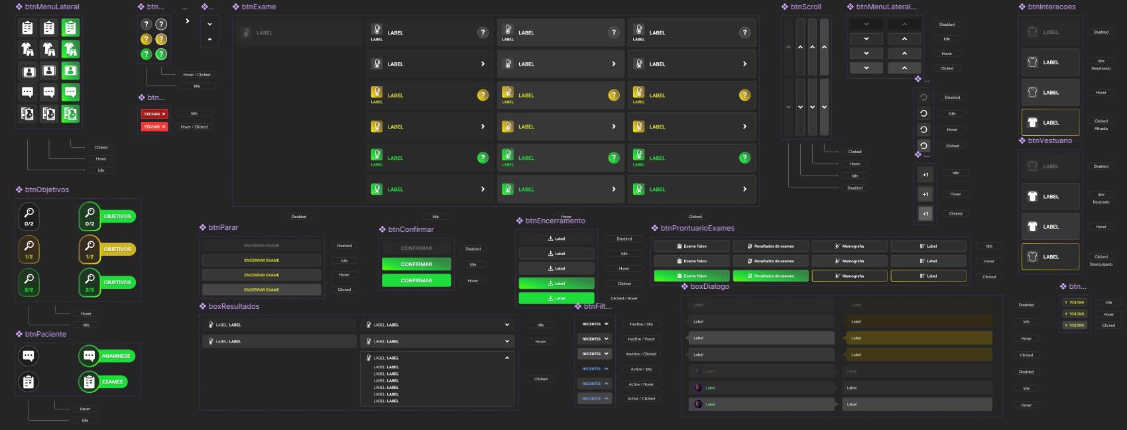
Task: Click lightest gray +1 button beside Clicked tag
Action: click(x=925, y=213)
